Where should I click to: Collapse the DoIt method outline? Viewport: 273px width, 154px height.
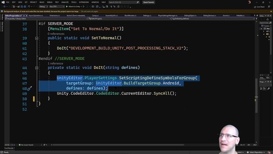pos(37,68)
